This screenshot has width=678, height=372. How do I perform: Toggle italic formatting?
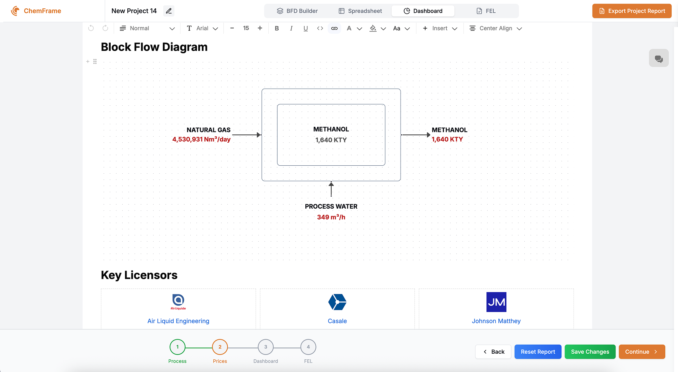coord(291,28)
